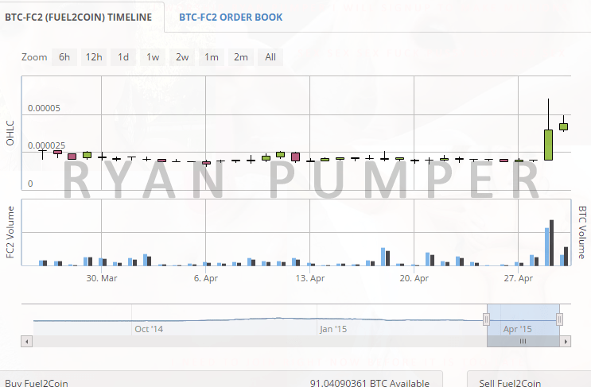Click the 'FC2 Volume' axis title
The width and height of the screenshot is (591, 387).
tap(10, 232)
